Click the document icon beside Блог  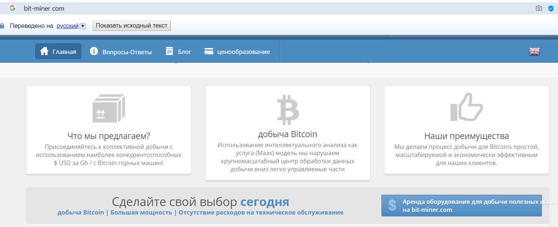point(169,51)
